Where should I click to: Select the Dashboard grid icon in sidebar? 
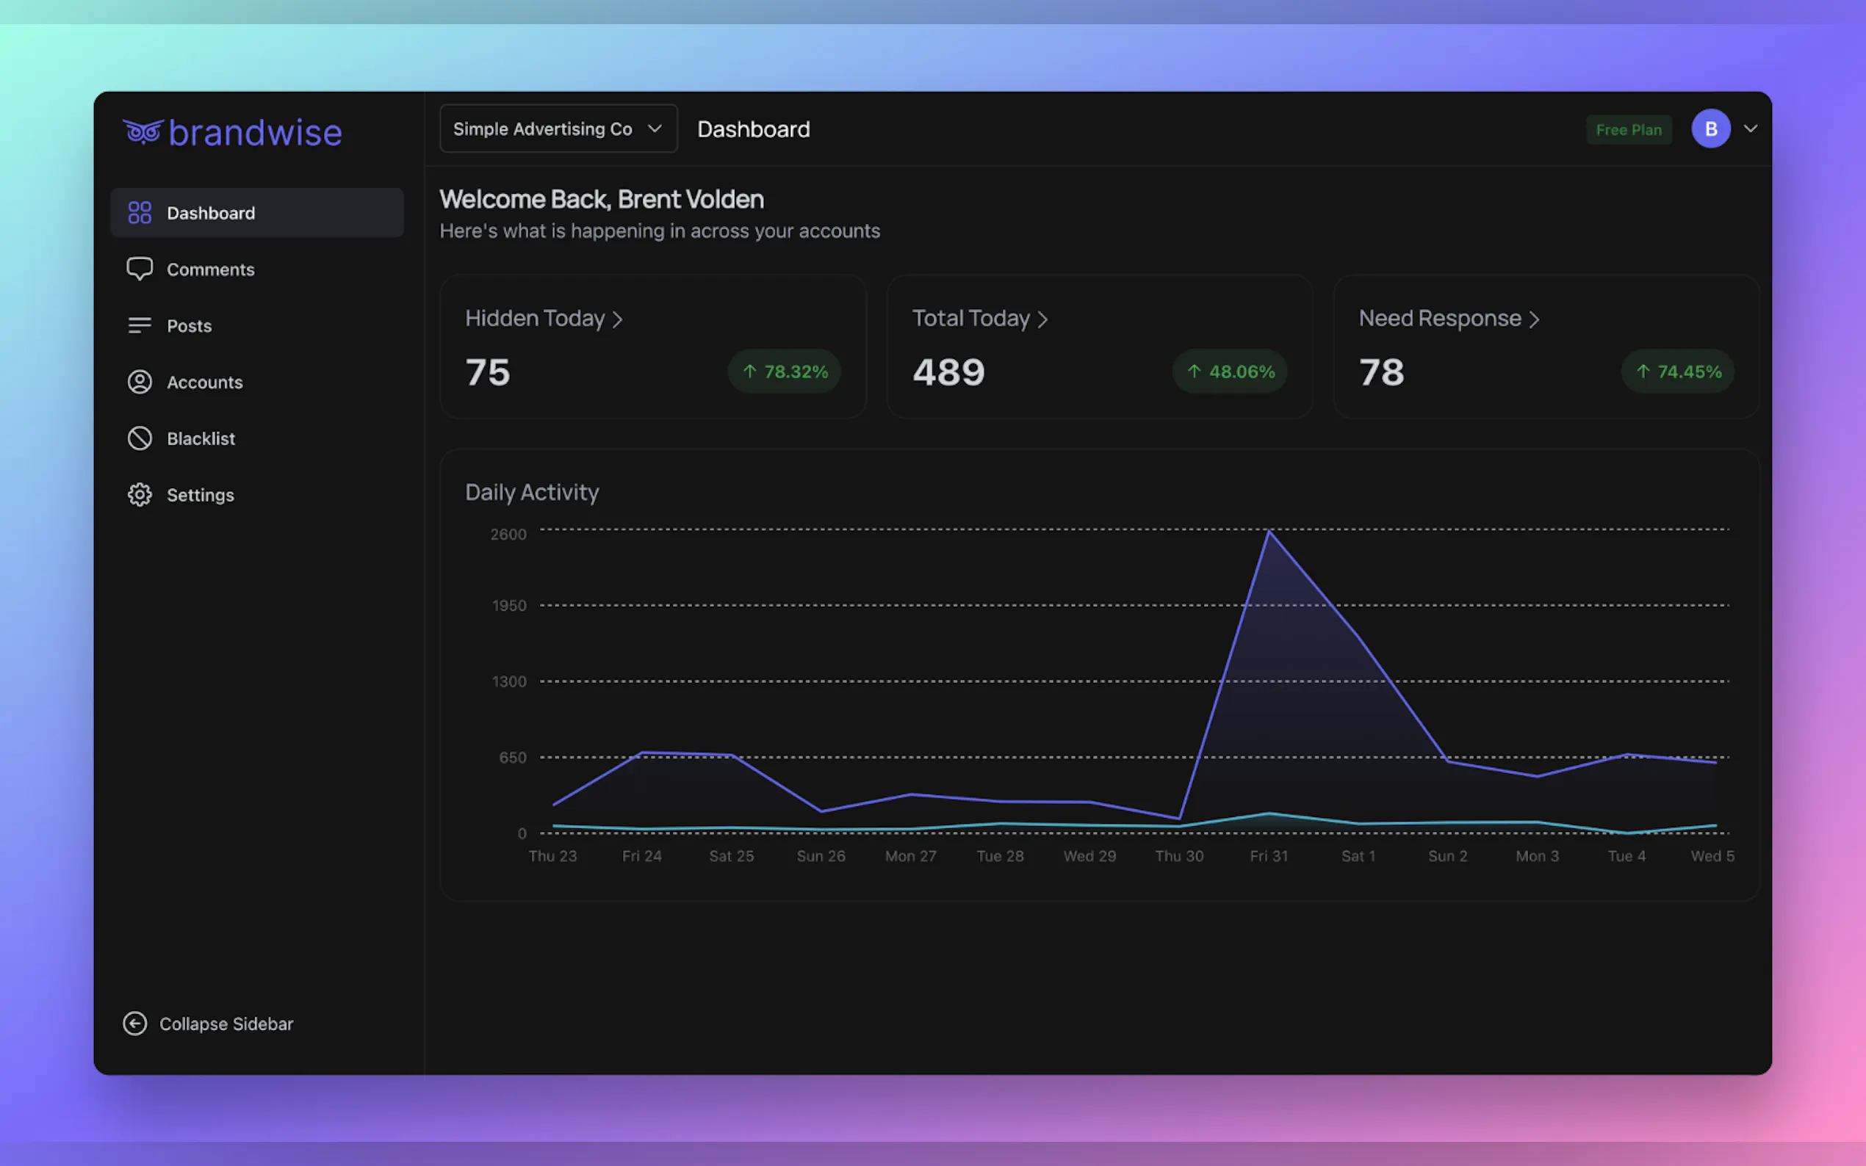[140, 212]
